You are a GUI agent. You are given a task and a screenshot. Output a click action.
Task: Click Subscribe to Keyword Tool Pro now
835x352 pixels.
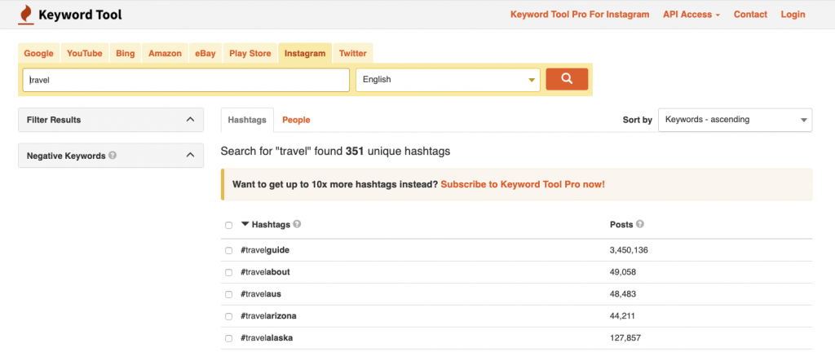(x=523, y=184)
